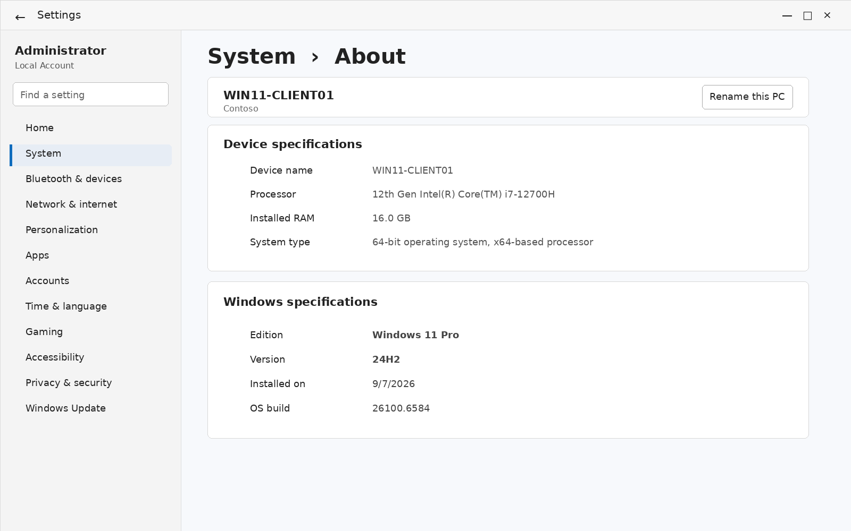Click the Rename this PC button
Screen dimensions: 851x531
pos(747,97)
